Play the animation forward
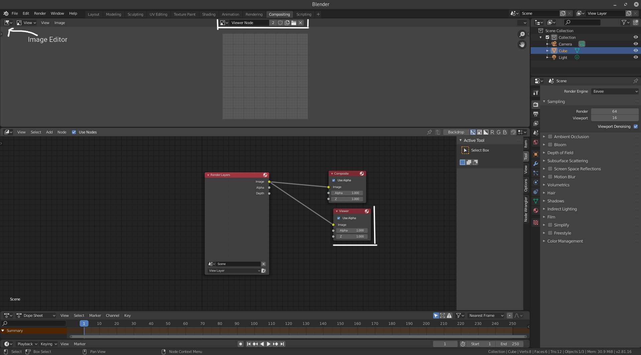Image resolution: width=641 pixels, height=355 pixels. tap(269, 344)
